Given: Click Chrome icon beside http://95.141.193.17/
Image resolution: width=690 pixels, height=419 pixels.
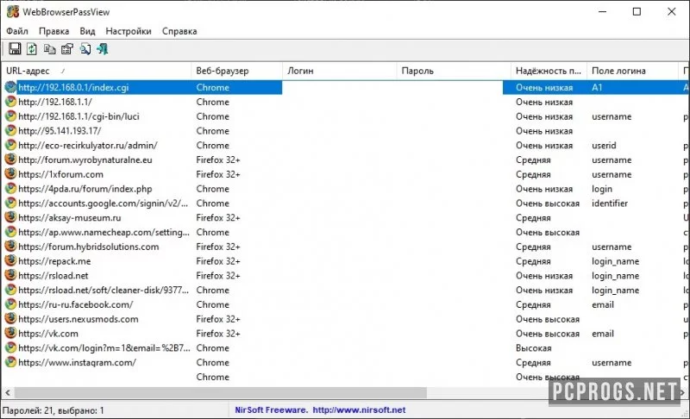Looking at the screenshot, I should click(x=10, y=130).
